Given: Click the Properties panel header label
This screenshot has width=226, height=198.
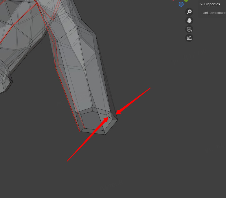Looking at the screenshot, I should pos(212,4).
